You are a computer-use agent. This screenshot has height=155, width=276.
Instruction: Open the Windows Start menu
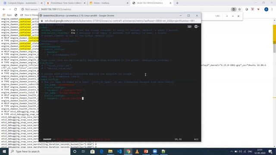(x=4, y=152)
